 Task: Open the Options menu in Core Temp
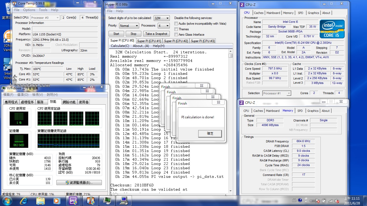pyautogui.click(x=29, y=10)
